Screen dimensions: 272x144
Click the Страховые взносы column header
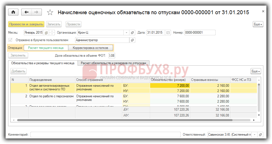(x=210, y=80)
